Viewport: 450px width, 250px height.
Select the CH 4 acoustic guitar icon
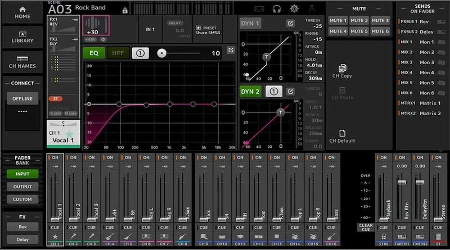pos(110,237)
